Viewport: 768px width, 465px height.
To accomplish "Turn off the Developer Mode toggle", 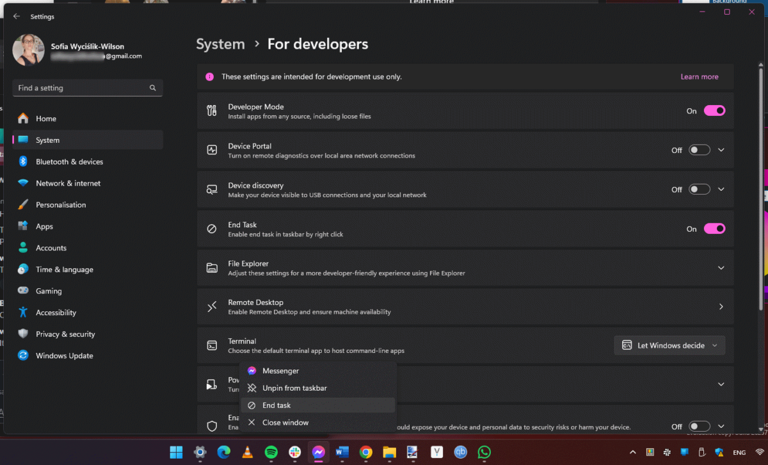I will tap(715, 110).
